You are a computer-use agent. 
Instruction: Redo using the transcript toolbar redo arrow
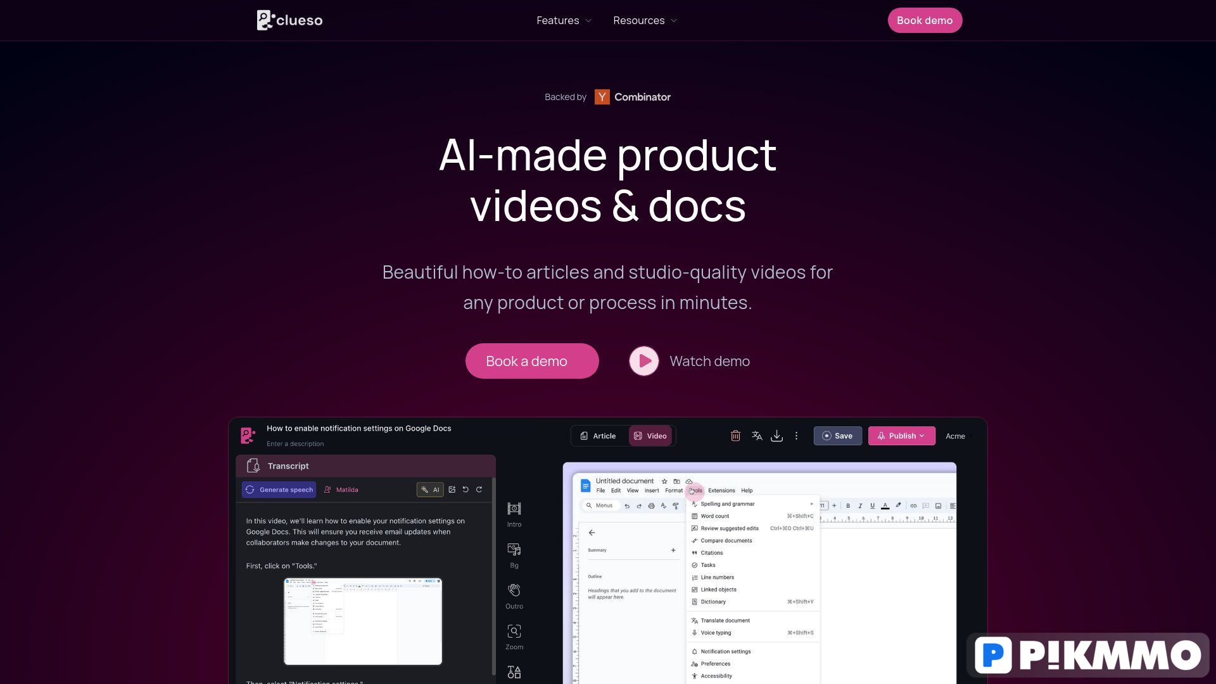click(x=479, y=490)
